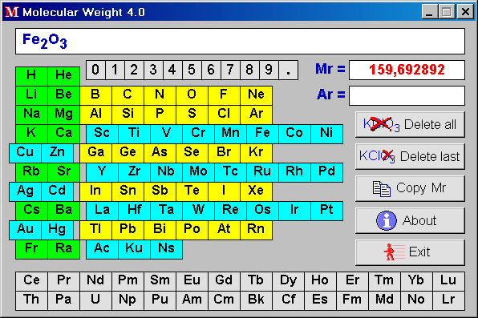
Task: Select the Fr element cell
Action: tap(31, 249)
